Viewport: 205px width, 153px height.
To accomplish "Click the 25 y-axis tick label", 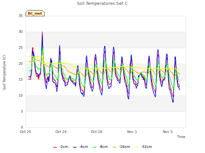I will click(x=20, y=48).
